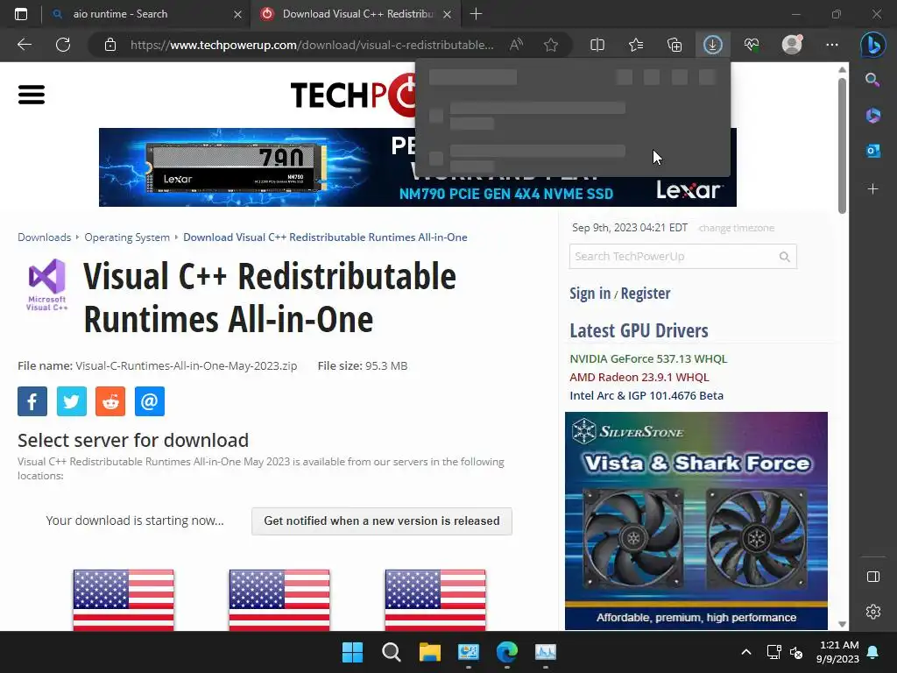The height and width of the screenshot is (673, 897).
Task: Close the 'aio runtime - Search' tab
Action: pos(237,14)
